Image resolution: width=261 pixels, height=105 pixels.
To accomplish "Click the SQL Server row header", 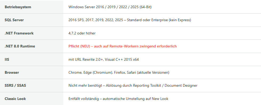I will (x=14, y=20).
